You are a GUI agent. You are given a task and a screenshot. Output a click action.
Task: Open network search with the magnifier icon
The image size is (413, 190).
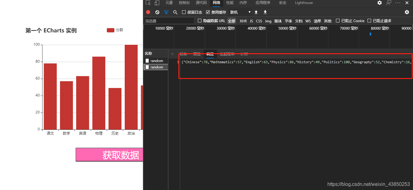[175, 12]
